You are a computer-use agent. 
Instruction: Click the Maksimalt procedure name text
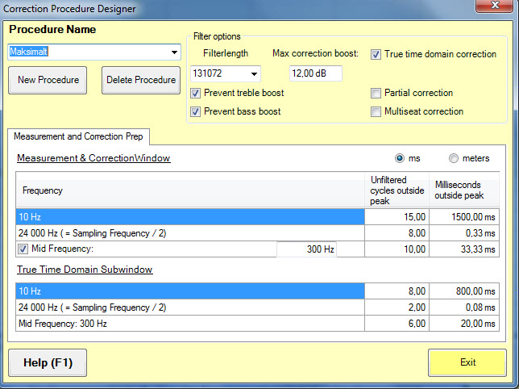pyautogui.click(x=28, y=52)
